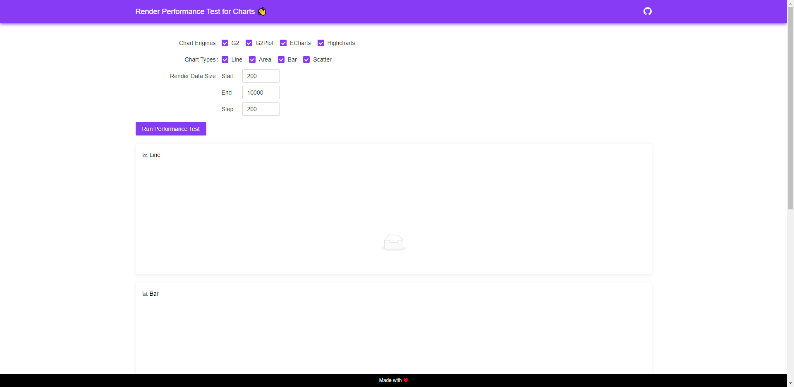Click the clapping hands emoji in header
The height and width of the screenshot is (387, 794).
[262, 12]
